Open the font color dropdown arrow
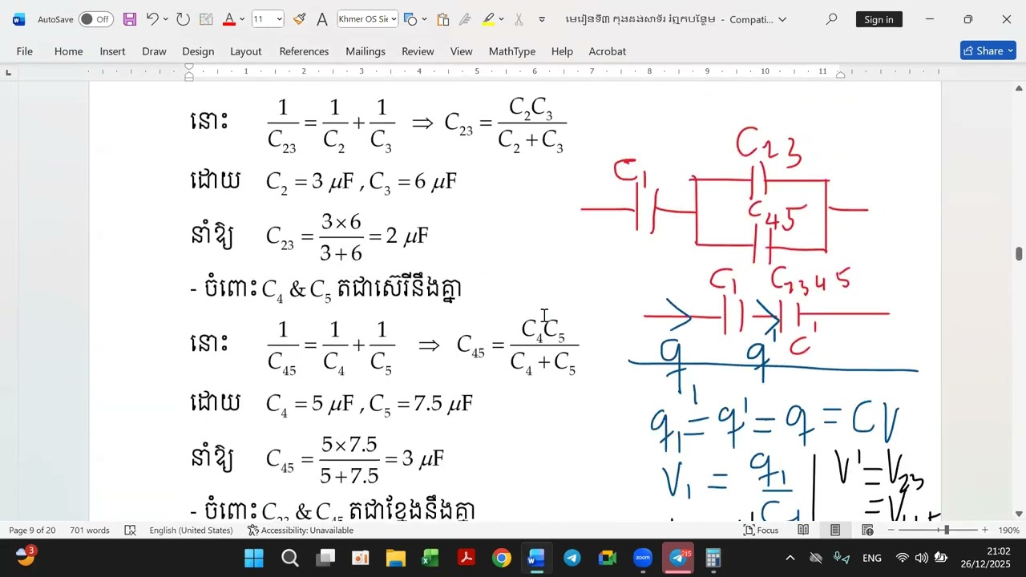 pos(241,19)
